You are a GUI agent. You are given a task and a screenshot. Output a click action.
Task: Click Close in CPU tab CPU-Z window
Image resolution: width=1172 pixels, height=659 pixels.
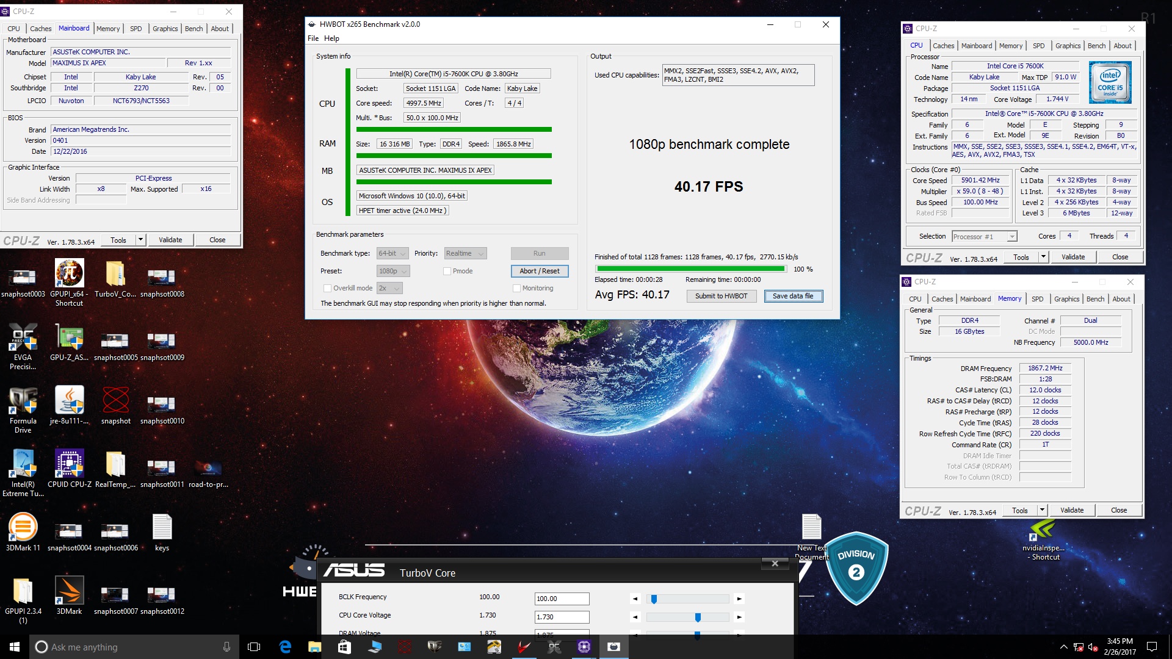click(1120, 257)
